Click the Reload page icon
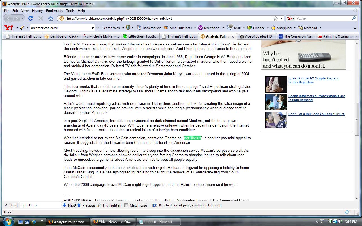This screenshot has width=362, height=226. (31, 18)
